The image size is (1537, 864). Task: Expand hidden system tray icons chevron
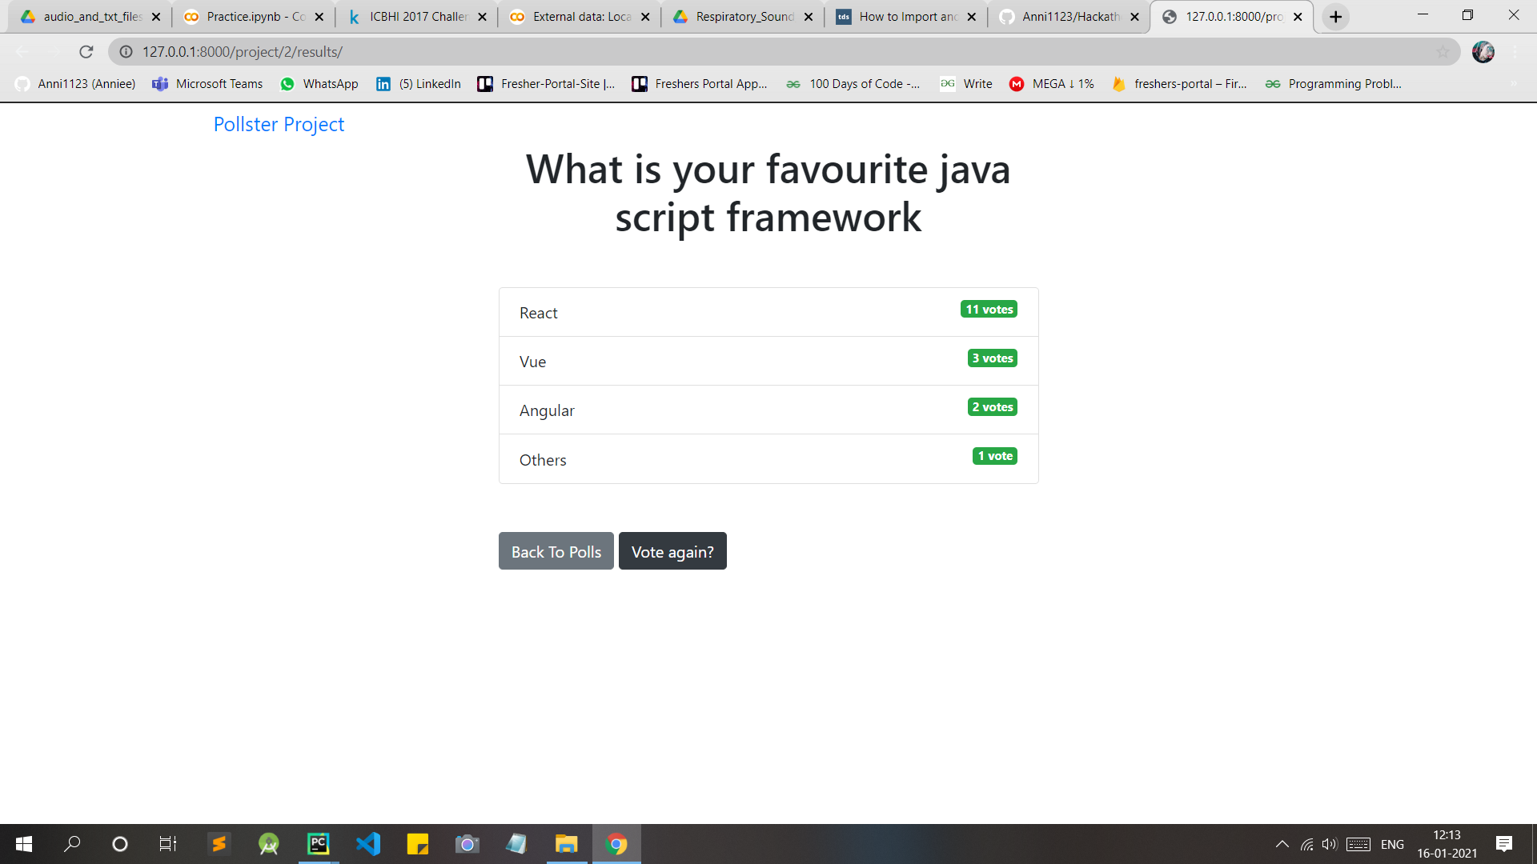point(1282,844)
